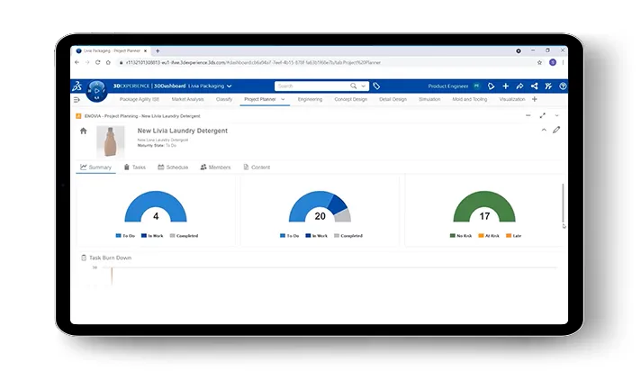The image size is (641, 371).
Task: Click the No Risk legend swatch
Action: click(453, 236)
